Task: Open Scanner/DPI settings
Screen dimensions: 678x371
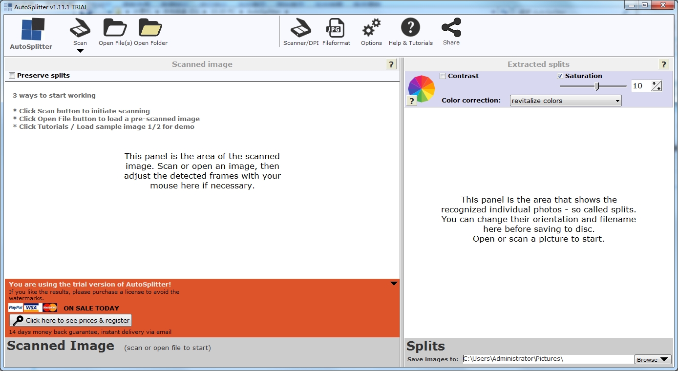Action: tap(301, 28)
